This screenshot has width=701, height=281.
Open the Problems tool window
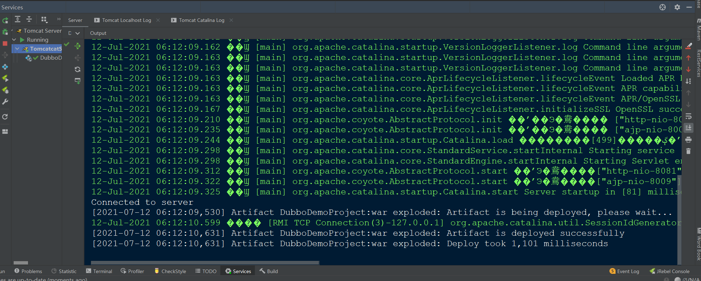point(28,271)
